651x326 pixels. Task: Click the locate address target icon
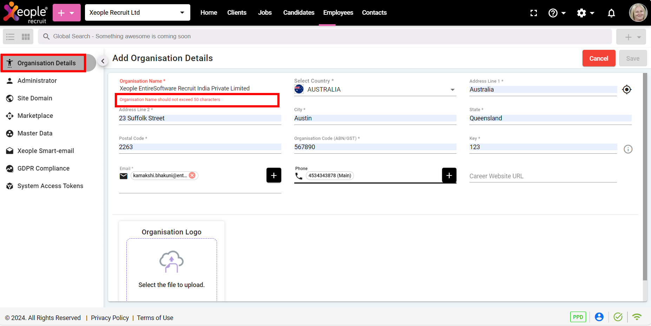(x=627, y=89)
